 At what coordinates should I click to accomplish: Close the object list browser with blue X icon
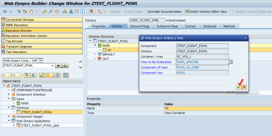[x=66, y=75]
